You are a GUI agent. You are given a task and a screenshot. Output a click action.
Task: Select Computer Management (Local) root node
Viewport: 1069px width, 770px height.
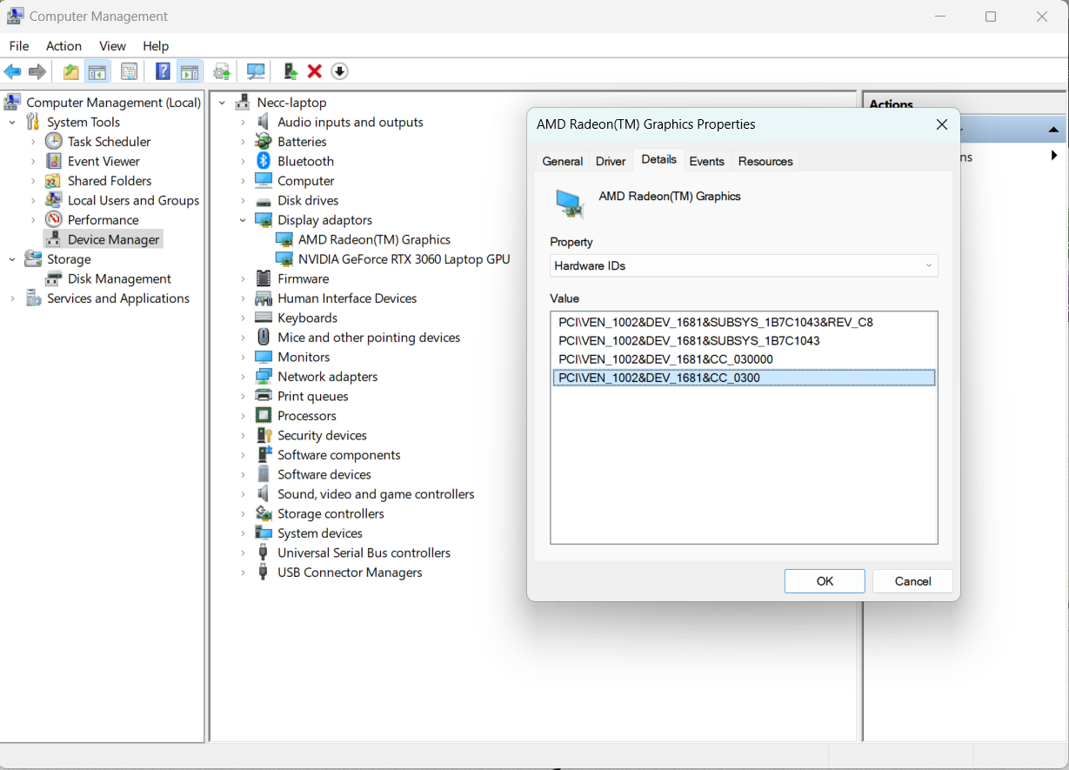[114, 103]
